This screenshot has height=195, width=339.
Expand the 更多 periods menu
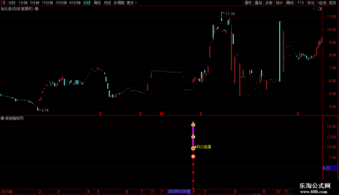tap(132, 3)
